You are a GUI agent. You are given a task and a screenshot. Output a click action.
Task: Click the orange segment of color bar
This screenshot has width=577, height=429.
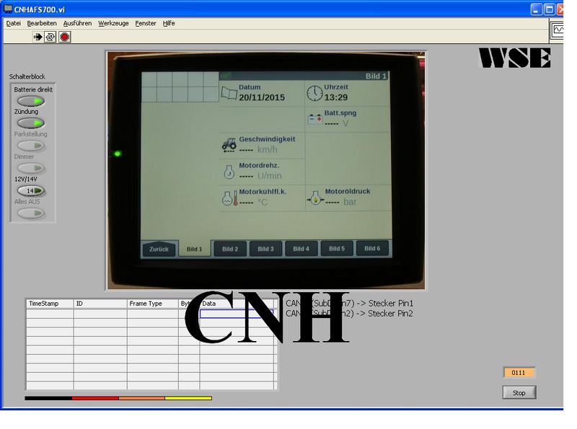(141, 398)
